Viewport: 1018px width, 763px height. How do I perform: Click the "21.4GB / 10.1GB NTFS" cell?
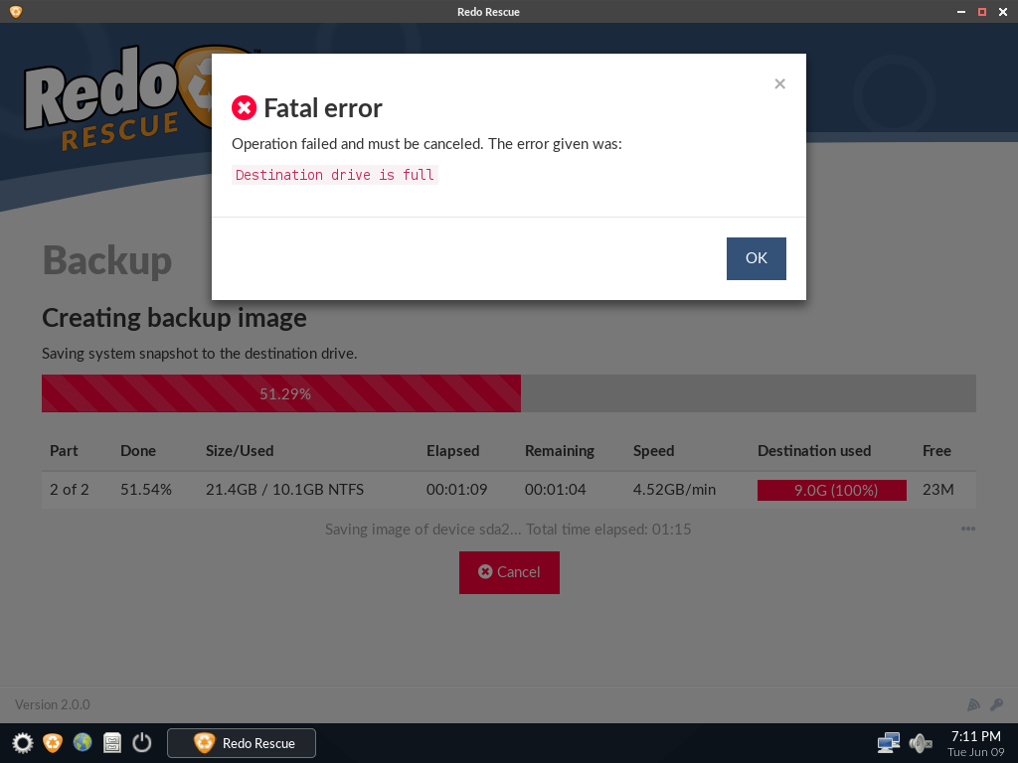tap(284, 490)
